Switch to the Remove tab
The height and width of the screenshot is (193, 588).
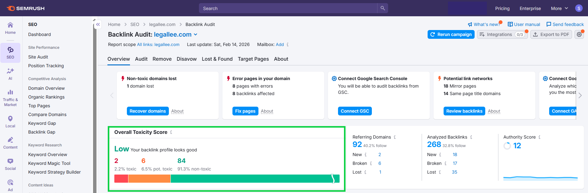pyautogui.click(x=162, y=59)
